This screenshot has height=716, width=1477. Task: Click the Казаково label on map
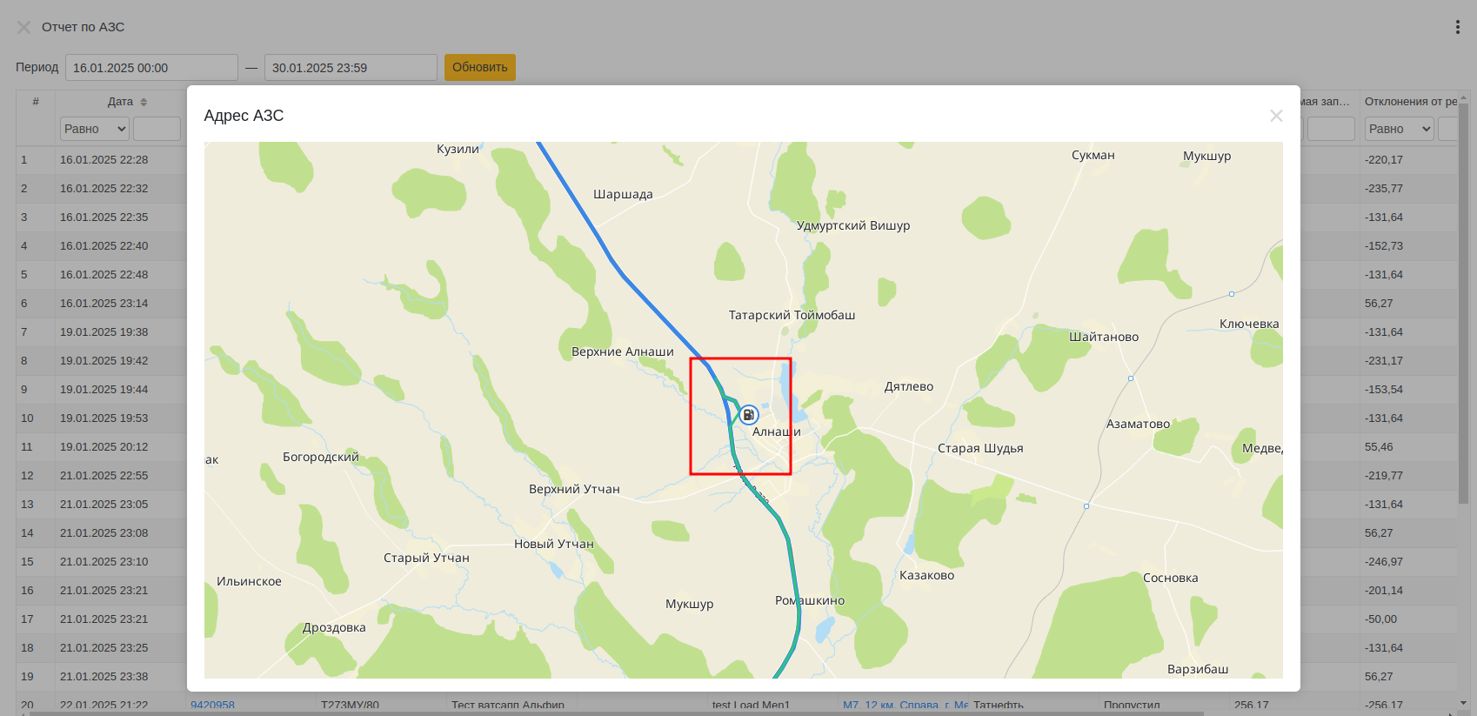coord(926,575)
